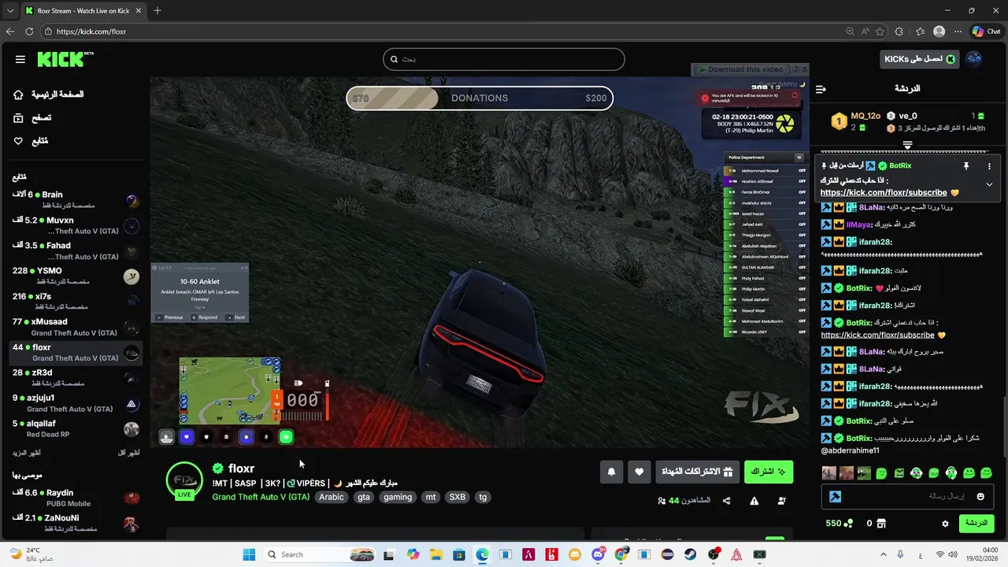The image size is (1008, 567).
Task: Open the Edge Copilot Chat button
Action: 986,31
